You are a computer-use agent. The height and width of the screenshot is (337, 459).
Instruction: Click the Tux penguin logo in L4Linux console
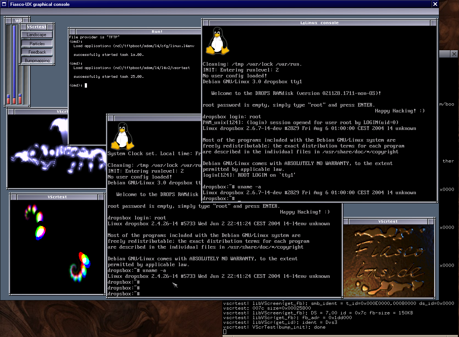[218, 41]
